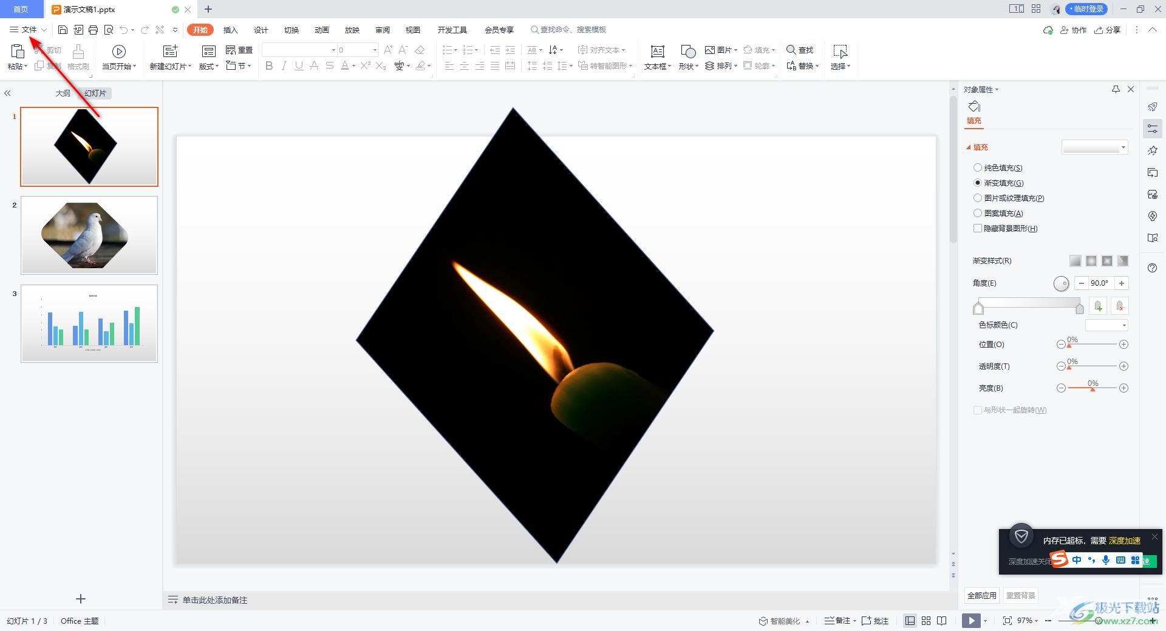Click the Collaborate button
The width and height of the screenshot is (1166, 631).
click(1073, 30)
